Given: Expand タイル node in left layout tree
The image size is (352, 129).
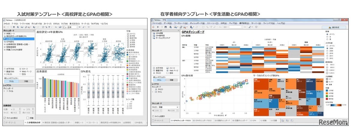Looking at the screenshot, I should pyautogui.click(x=4, y=91).
